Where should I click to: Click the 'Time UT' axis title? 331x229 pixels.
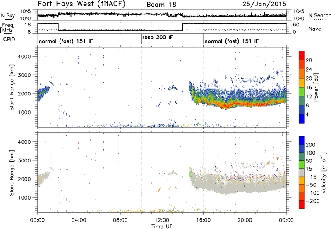(x=162, y=226)
